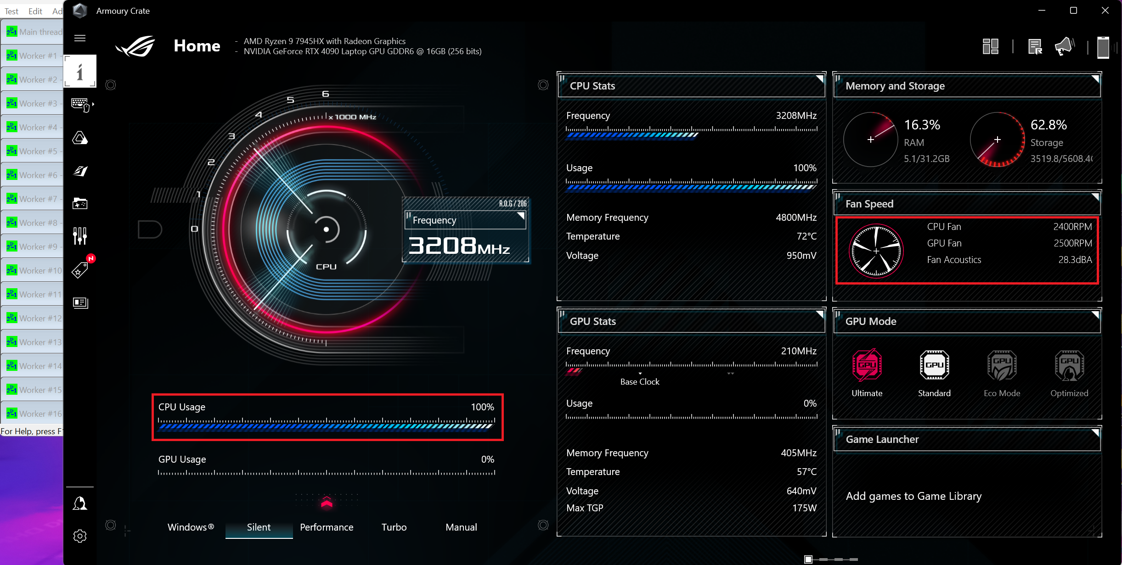Select Worker #5 in background window
Screen dimensions: 1122x565
[x=32, y=151]
